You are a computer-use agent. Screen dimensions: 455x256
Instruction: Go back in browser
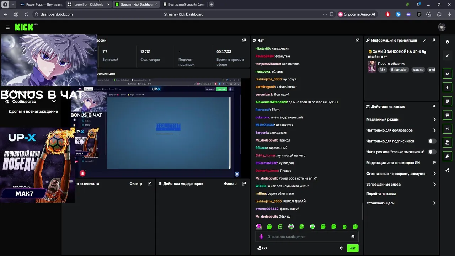5,14
